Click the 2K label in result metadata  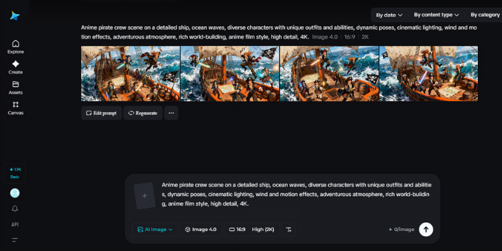(365, 37)
